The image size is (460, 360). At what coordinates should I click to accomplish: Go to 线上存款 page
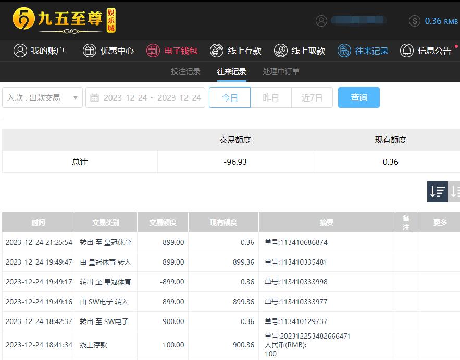pos(235,51)
